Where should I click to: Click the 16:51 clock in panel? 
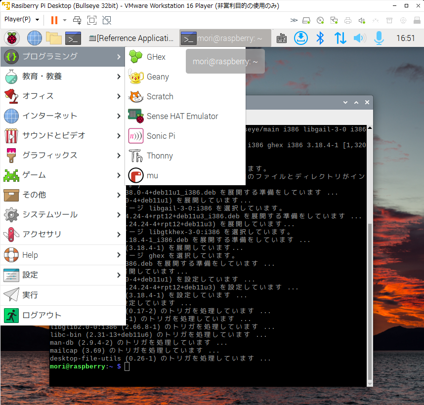pos(405,38)
